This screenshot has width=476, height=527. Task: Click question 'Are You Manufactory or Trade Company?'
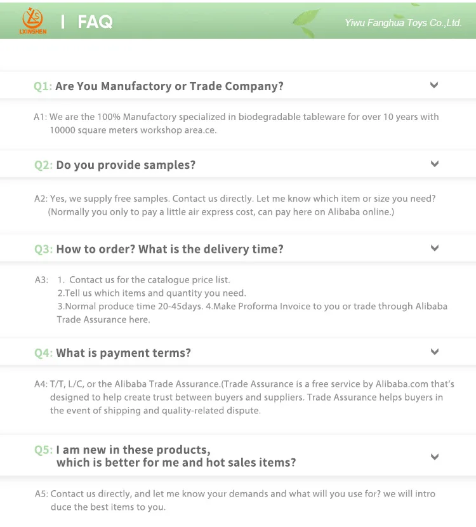pyautogui.click(x=169, y=86)
